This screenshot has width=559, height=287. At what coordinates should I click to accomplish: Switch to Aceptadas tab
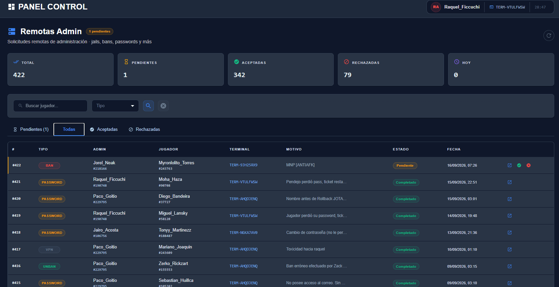click(104, 130)
